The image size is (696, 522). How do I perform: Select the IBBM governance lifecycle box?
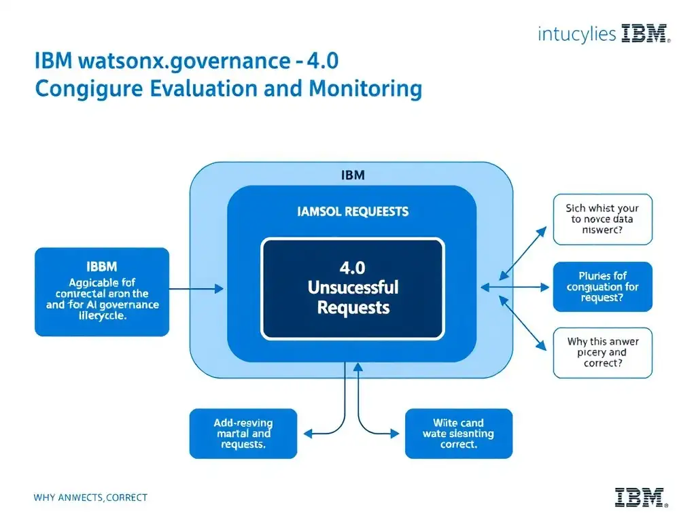(102, 292)
